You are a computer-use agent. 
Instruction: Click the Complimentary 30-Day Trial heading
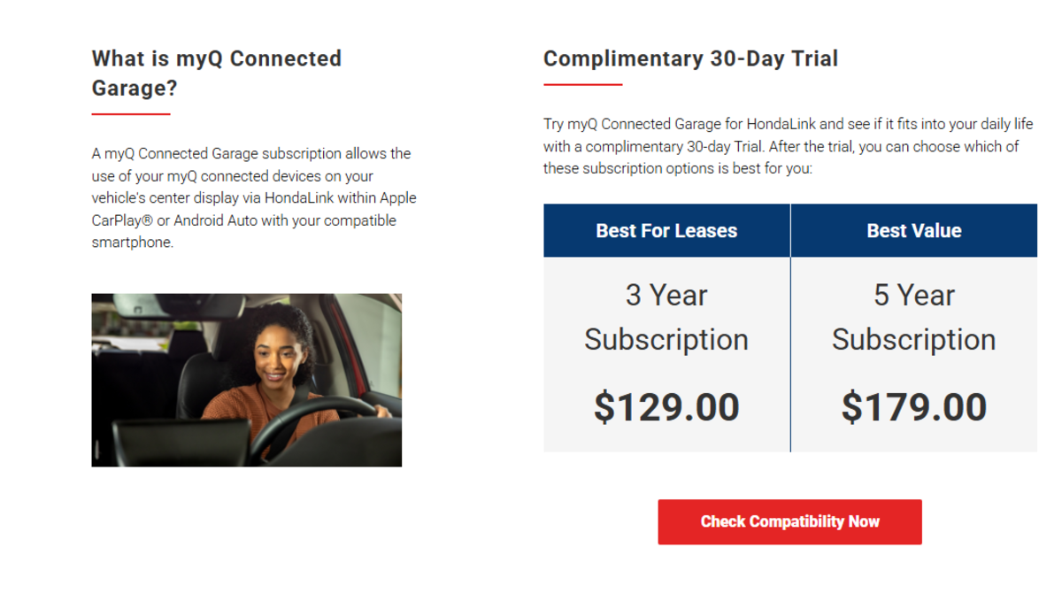point(690,58)
